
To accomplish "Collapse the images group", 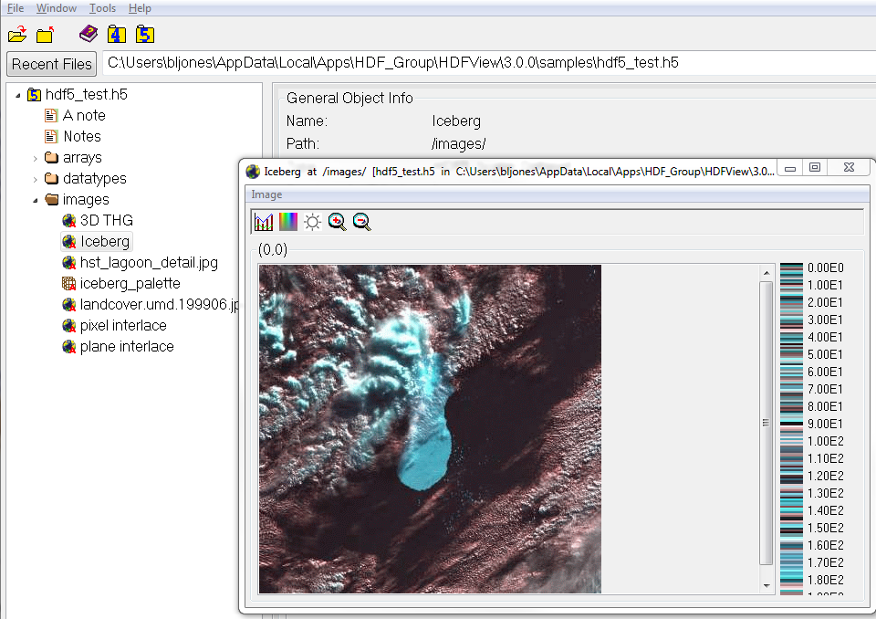I will (x=36, y=200).
